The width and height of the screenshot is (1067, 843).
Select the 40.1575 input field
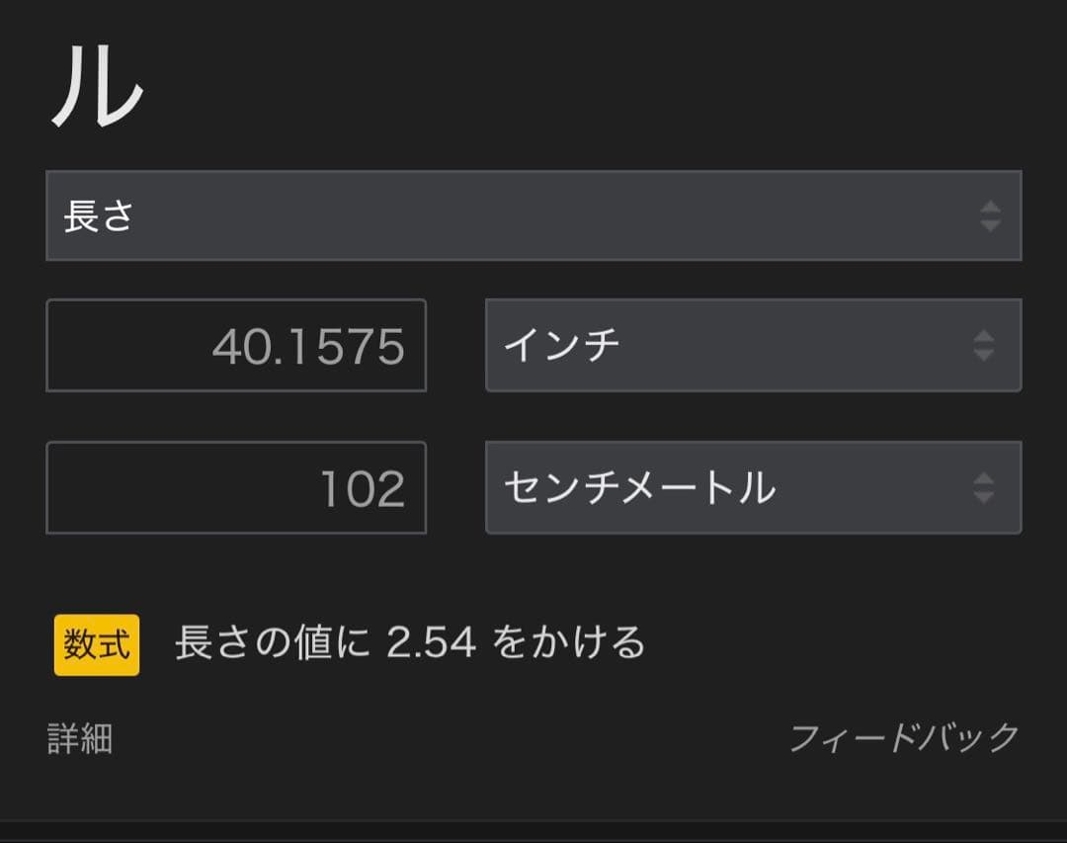click(237, 346)
